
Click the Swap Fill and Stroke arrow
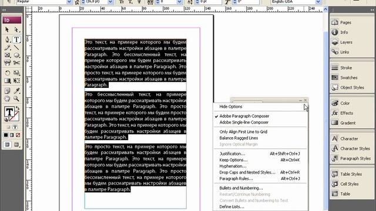pos(18,108)
